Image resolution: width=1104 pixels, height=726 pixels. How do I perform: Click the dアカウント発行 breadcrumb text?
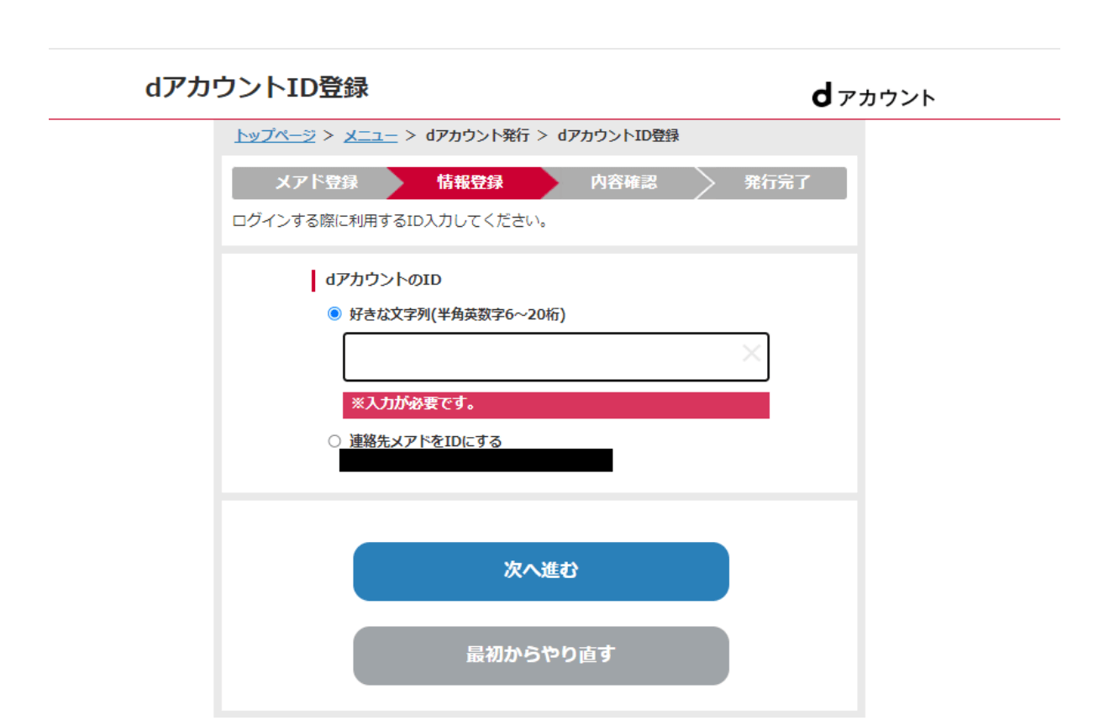click(x=477, y=135)
